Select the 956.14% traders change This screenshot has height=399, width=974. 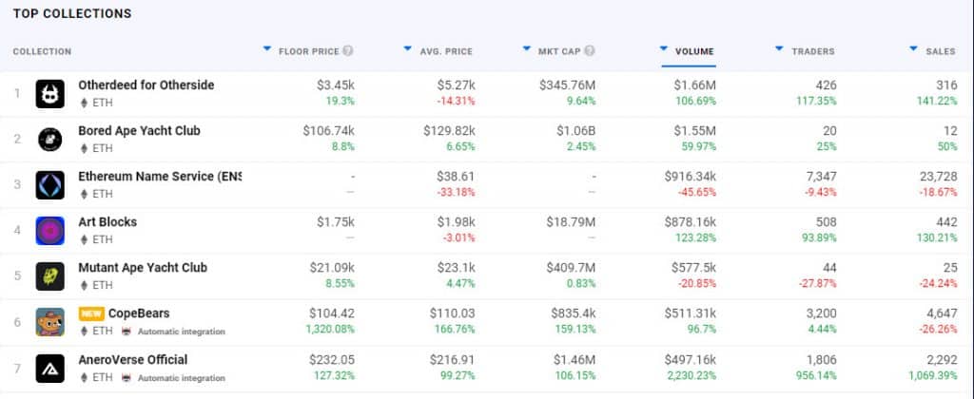pyautogui.click(x=816, y=375)
